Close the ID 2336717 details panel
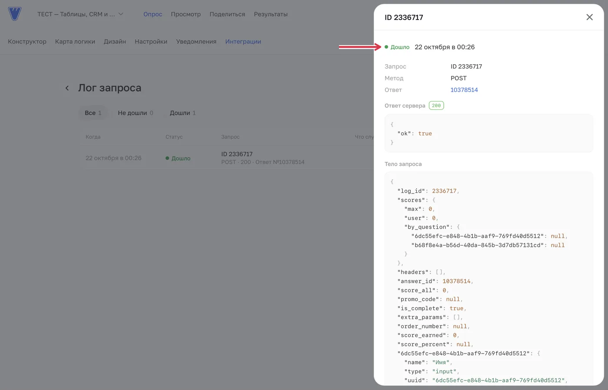 coord(589,17)
